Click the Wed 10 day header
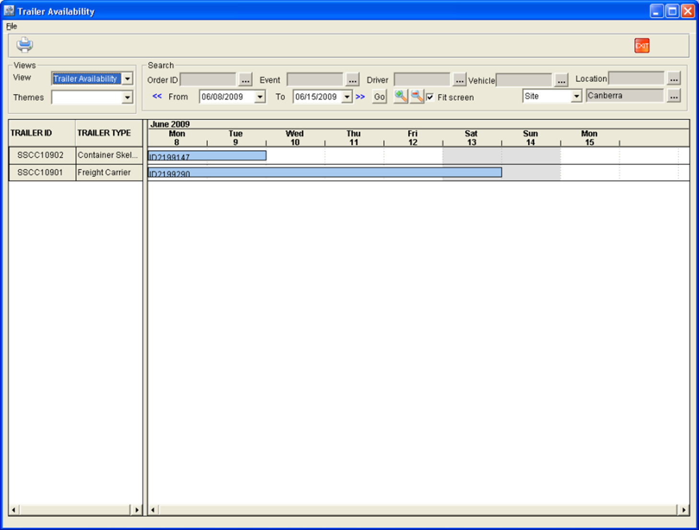 295,138
